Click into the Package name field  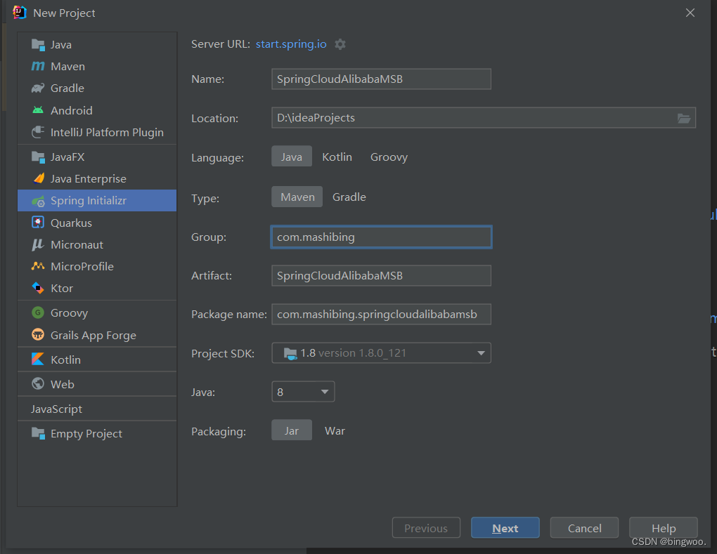tap(382, 315)
